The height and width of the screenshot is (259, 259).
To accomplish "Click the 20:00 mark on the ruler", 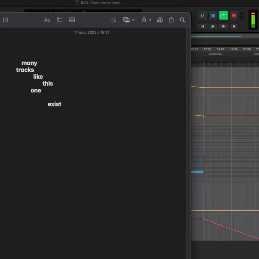I will pyautogui.click(x=247, y=49).
